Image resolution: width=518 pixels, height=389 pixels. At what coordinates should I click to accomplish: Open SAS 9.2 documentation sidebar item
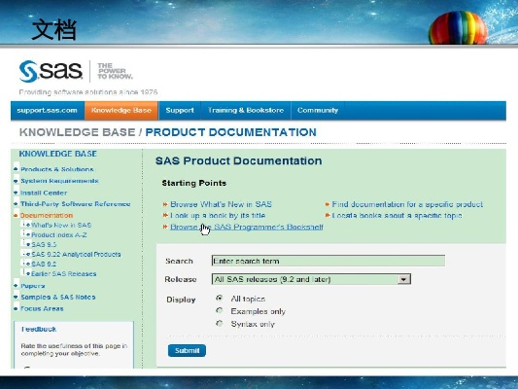(x=44, y=265)
